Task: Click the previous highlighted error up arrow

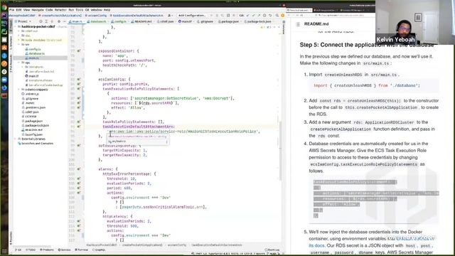Action: pyautogui.click(x=274, y=27)
